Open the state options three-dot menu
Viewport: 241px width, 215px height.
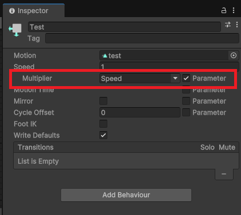[237, 25]
